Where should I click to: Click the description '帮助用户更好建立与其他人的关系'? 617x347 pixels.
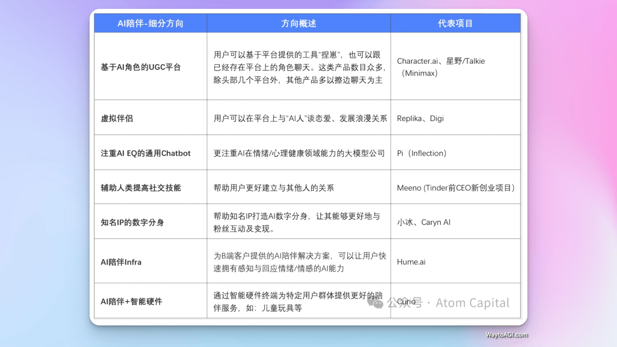(273, 188)
